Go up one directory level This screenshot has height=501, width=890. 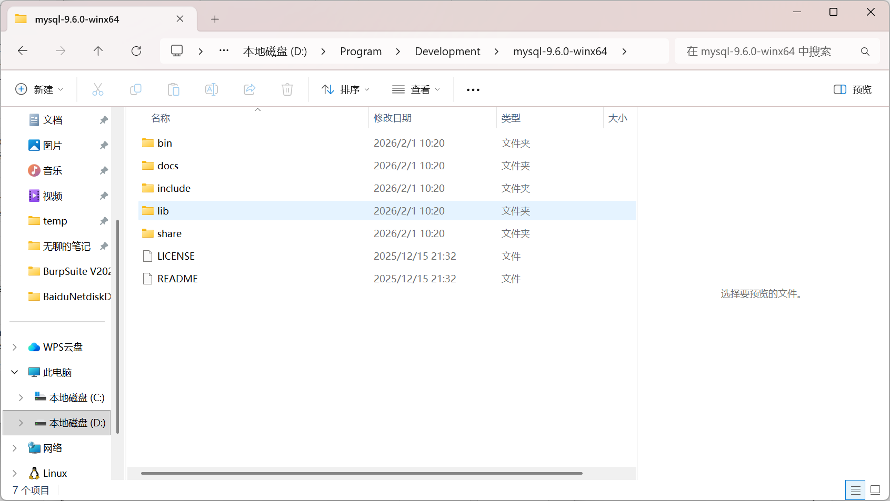pos(98,51)
